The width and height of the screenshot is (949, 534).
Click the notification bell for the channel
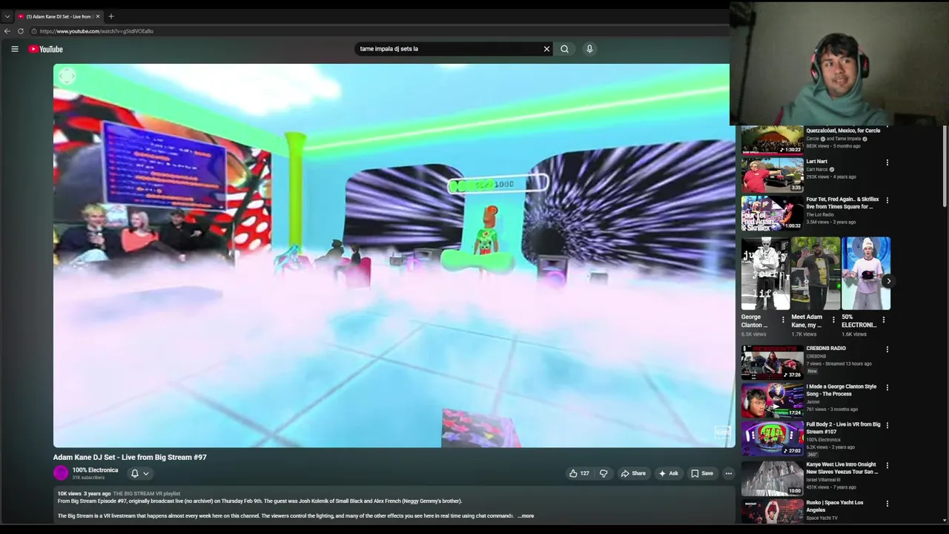pos(135,473)
